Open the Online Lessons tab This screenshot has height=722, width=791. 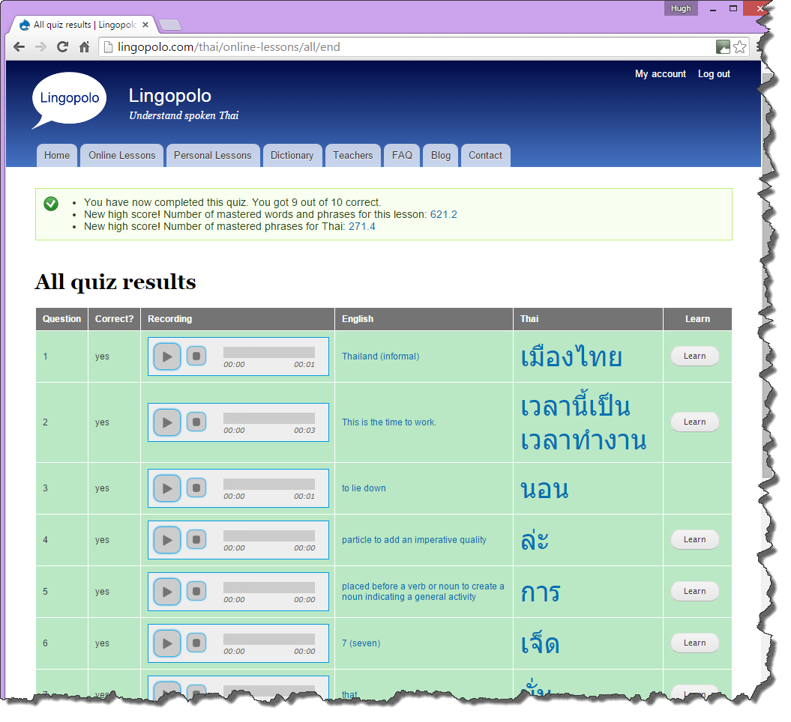point(122,155)
